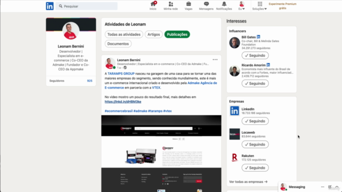Toggle Seguindo for Rakuten
This screenshot has height=192, width=342.
coord(255,167)
